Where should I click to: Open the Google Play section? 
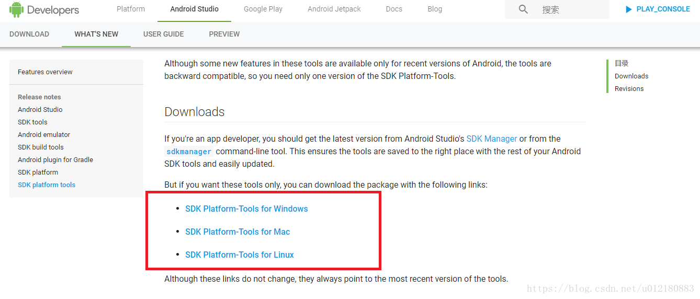[x=263, y=9]
